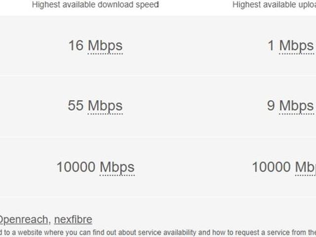
Task: Open the nexfibre link
Action: [73, 219]
